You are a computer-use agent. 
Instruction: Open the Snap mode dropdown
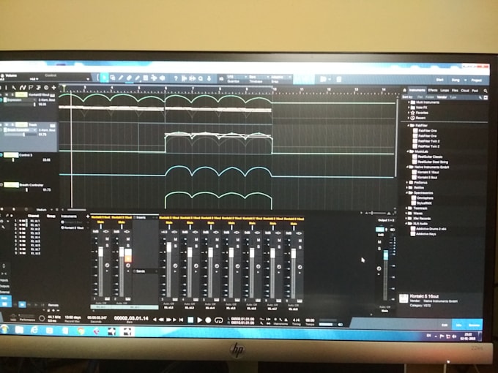[280, 77]
